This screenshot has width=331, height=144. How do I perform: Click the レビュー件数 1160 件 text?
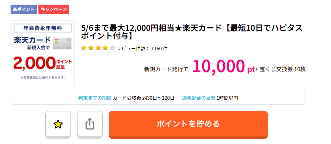pyautogui.click(x=142, y=49)
